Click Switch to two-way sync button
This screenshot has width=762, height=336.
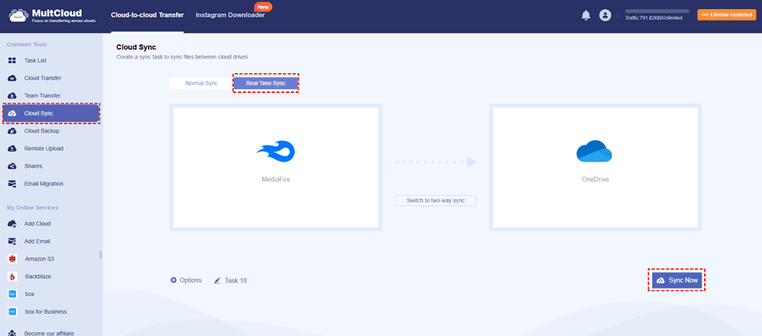tap(435, 200)
